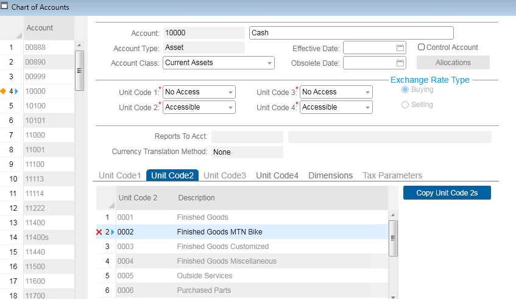
Task: Click the orange diamond marker on row 4
Action: (4, 91)
